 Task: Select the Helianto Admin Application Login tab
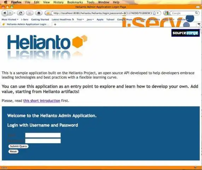[x=26, y=24]
